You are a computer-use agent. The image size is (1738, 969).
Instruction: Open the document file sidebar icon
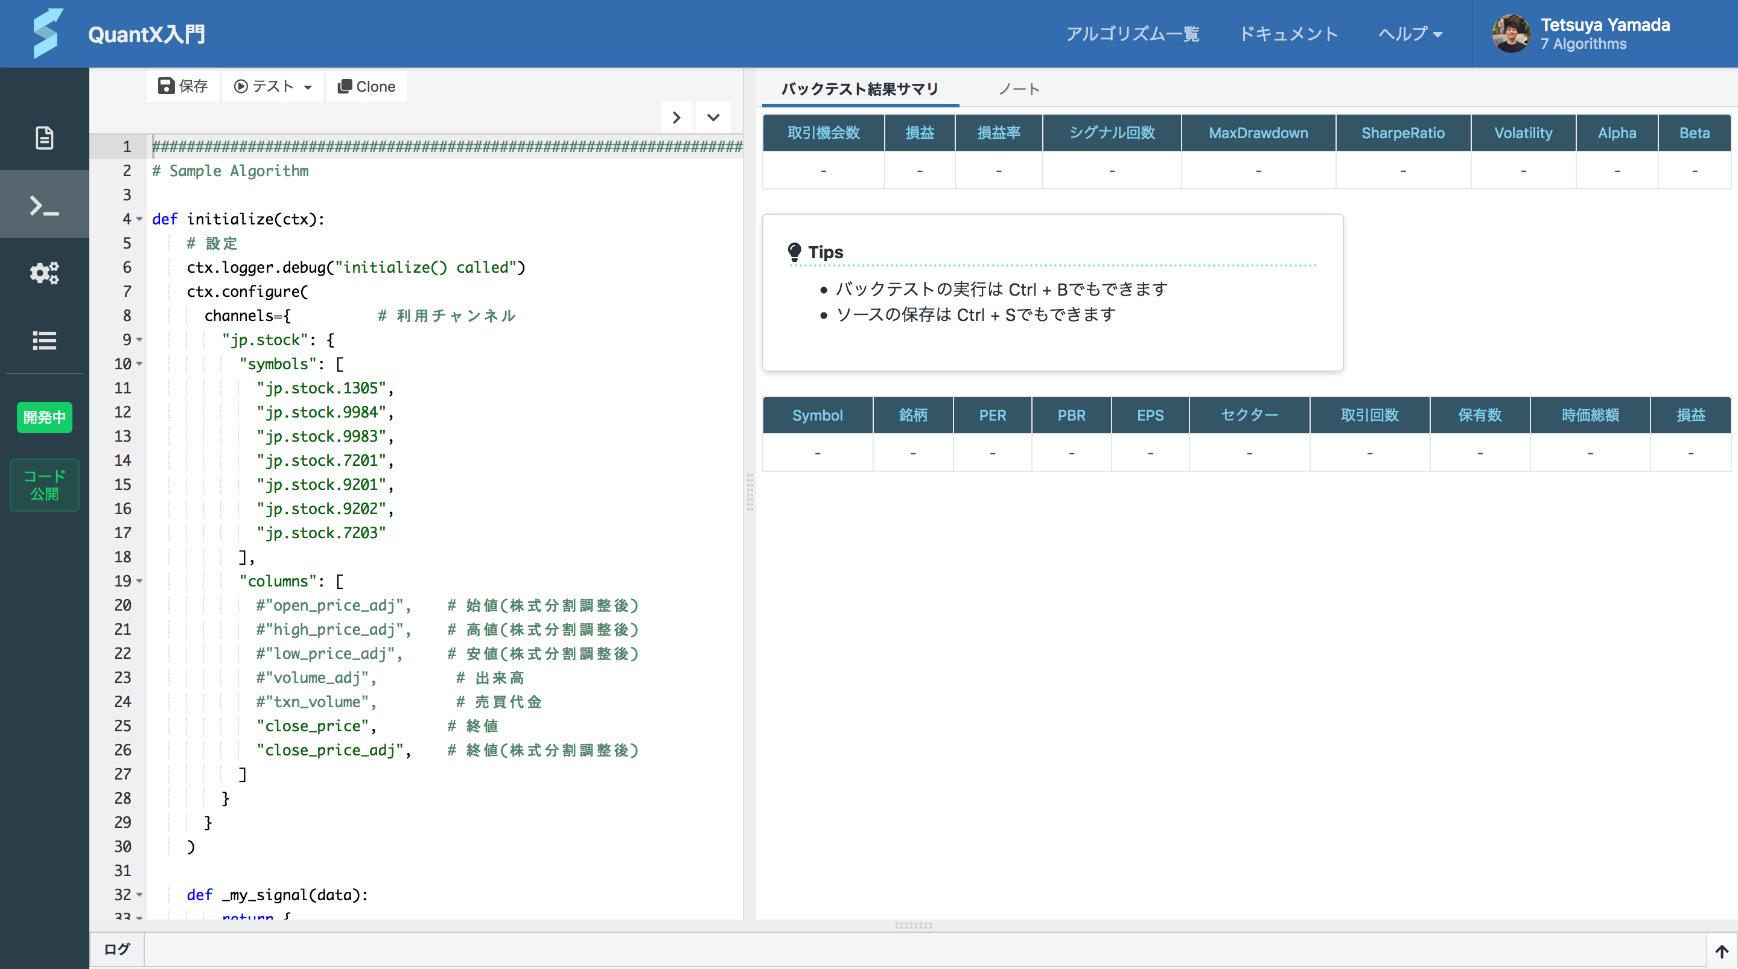point(45,138)
